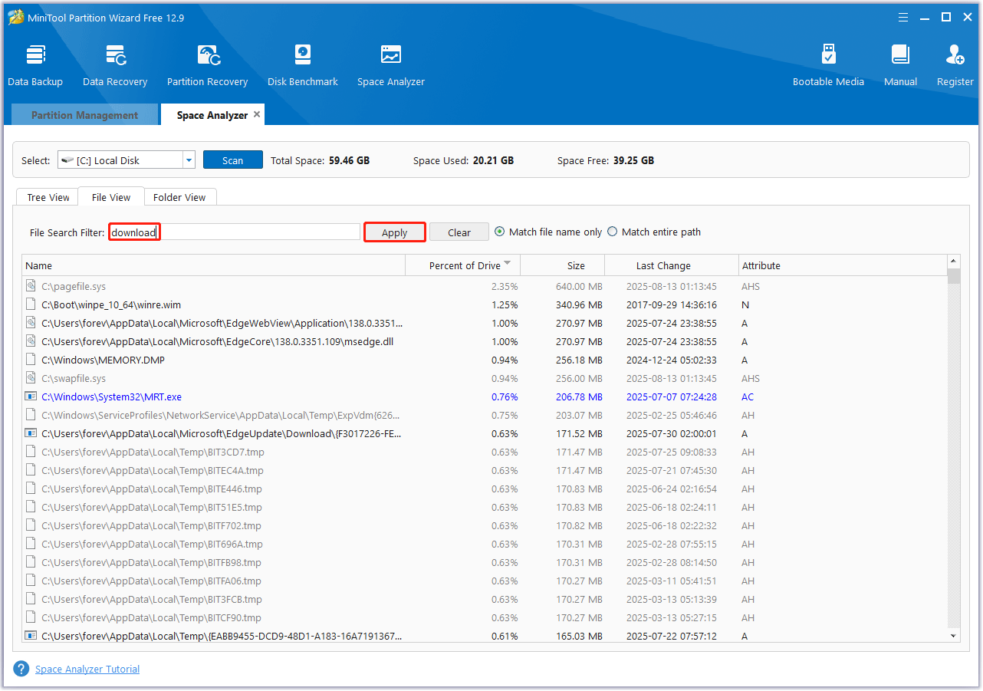Click the icon beside BIT3CD7.tmp
The width and height of the screenshot is (983, 691).
pyautogui.click(x=31, y=452)
